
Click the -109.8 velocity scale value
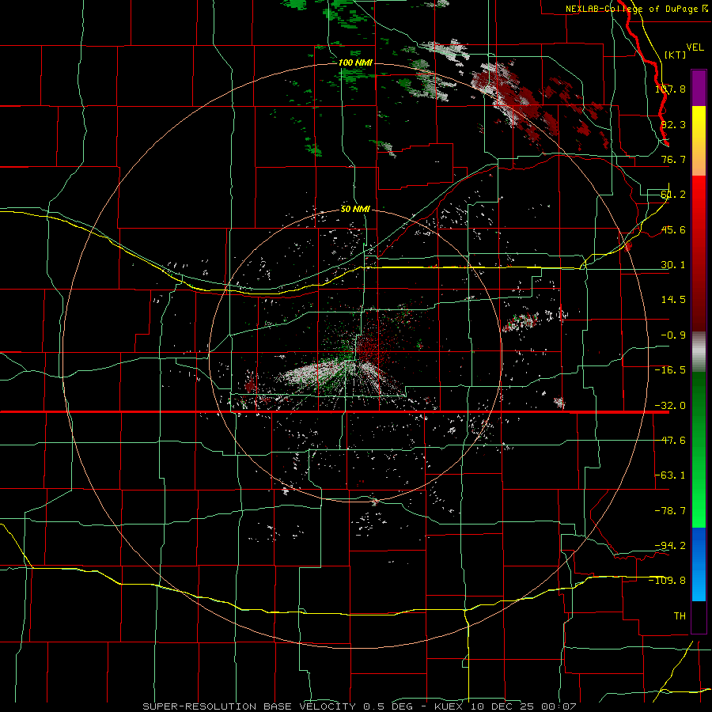tap(668, 581)
